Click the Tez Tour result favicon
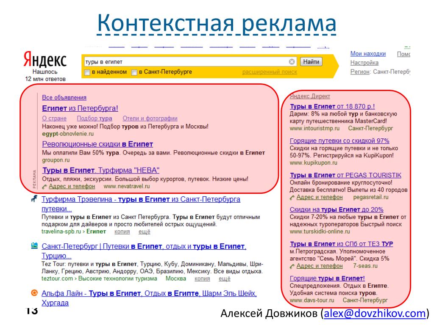Screen dimensions: 434x325 [34, 245]
